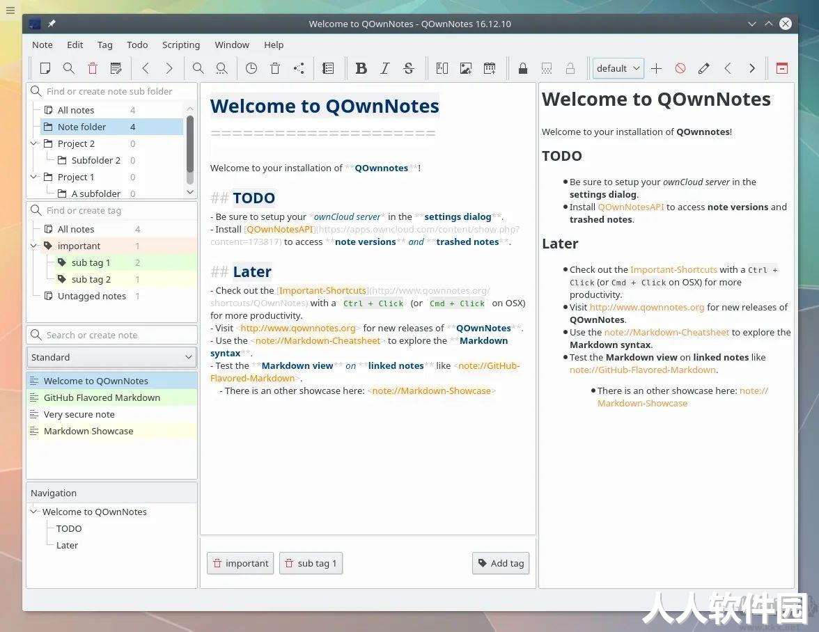Rename workspace pencil icon
Viewport: 819px width, 632px height.
704,68
